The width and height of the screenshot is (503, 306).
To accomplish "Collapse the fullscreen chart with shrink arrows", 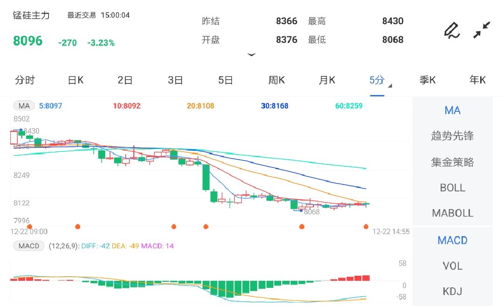I will pos(482,30).
